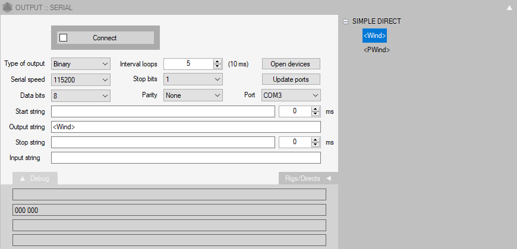Click into the Output string field

tap(185, 127)
